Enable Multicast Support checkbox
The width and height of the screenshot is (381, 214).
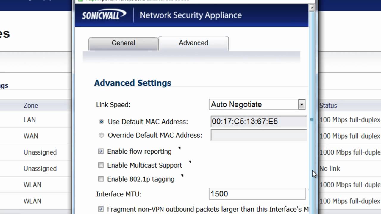point(101,165)
